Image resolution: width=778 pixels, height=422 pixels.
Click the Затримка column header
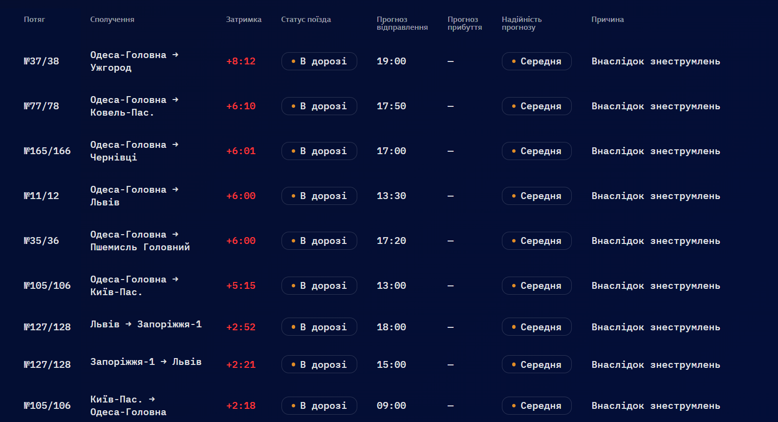[243, 20]
